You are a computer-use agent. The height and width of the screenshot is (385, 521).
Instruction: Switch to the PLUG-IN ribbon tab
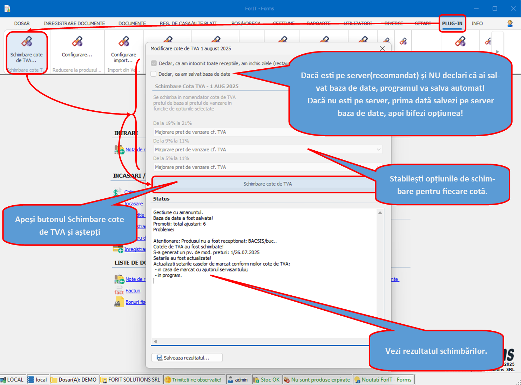tap(452, 23)
